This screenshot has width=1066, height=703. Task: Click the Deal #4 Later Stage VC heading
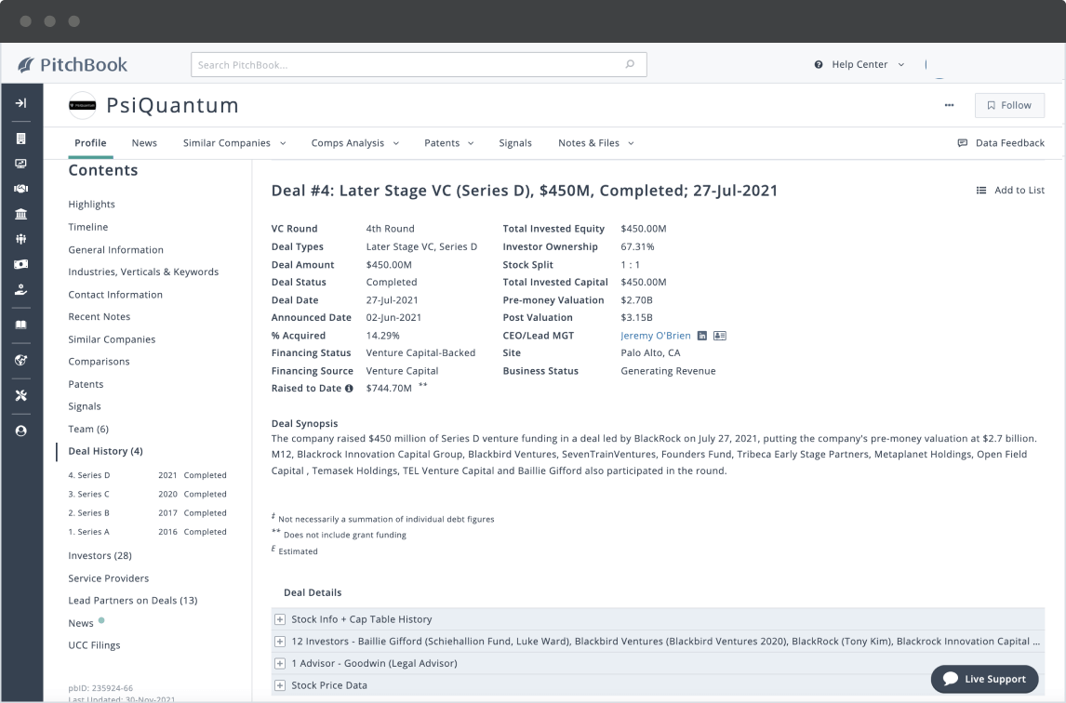(x=524, y=191)
